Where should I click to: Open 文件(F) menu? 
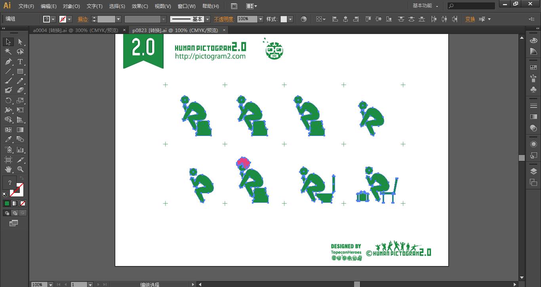point(27,6)
